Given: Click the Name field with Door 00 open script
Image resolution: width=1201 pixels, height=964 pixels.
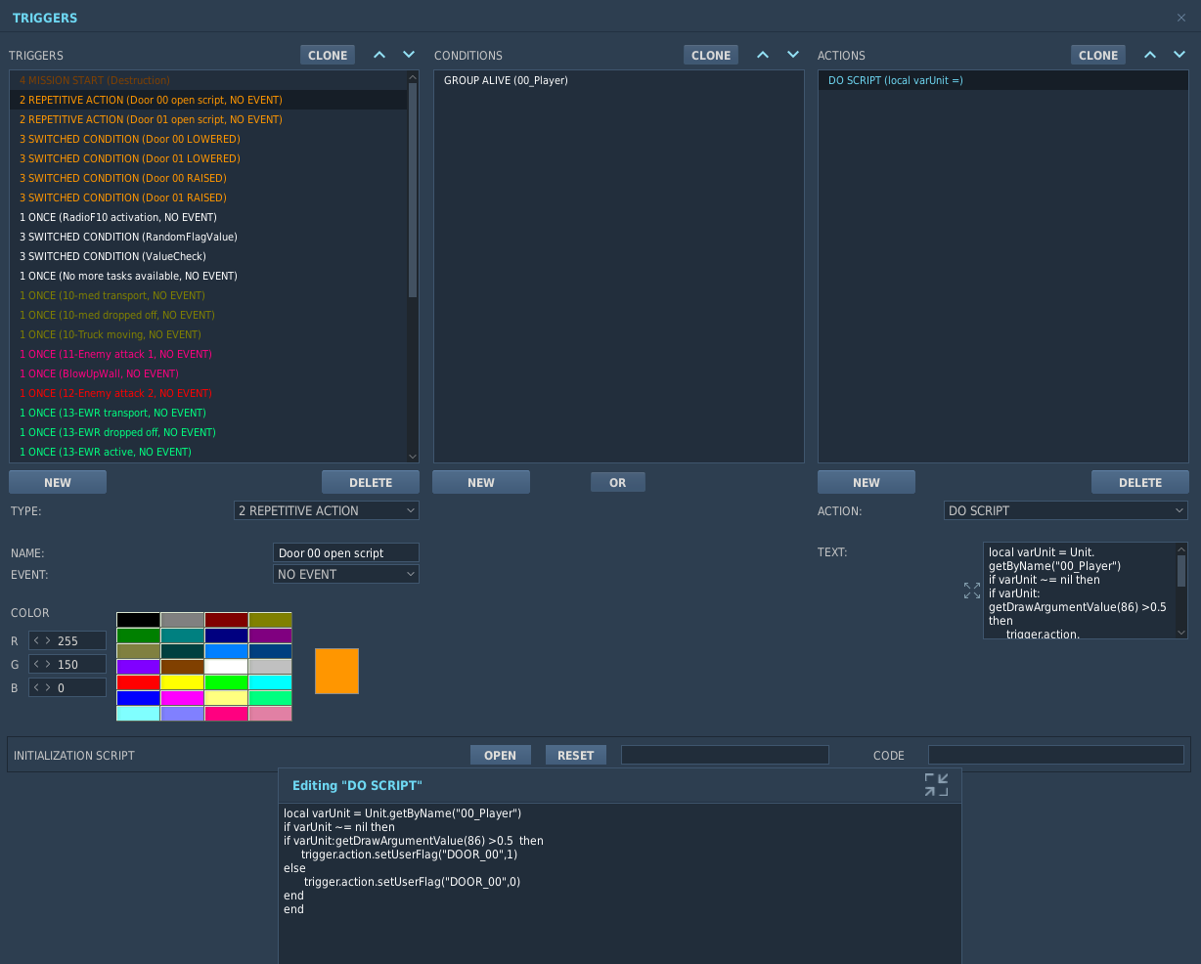Looking at the screenshot, I should pyautogui.click(x=346, y=552).
